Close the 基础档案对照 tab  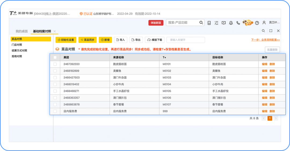55,31
